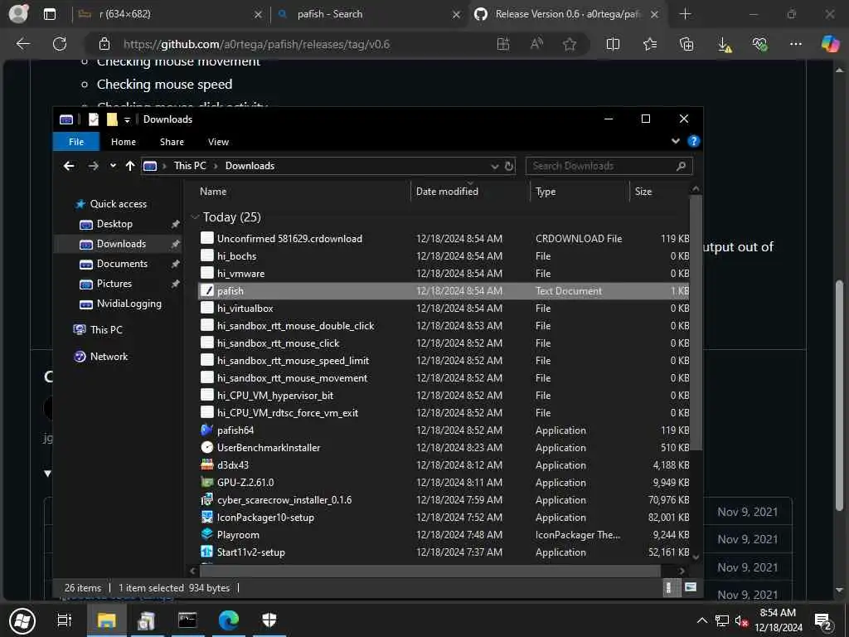Switch to large icons view in status bar

(x=691, y=587)
